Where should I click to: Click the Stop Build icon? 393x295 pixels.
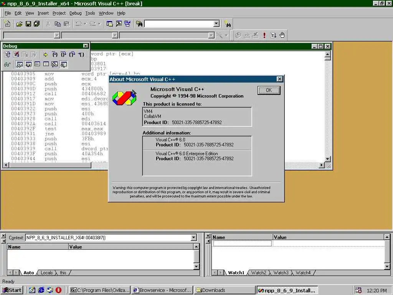pos(255,35)
